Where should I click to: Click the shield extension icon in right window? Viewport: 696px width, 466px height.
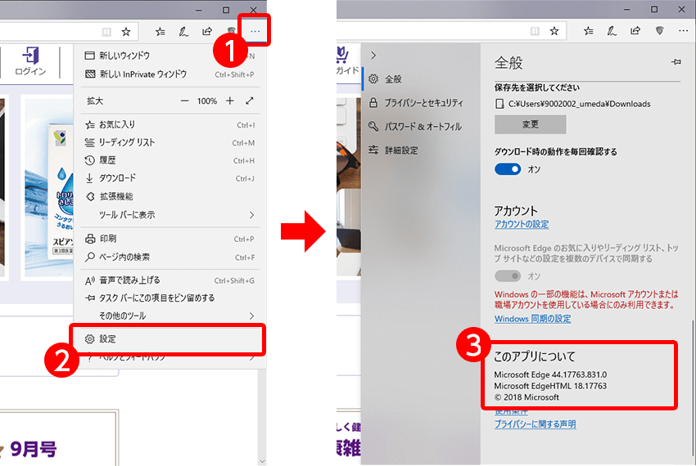click(x=660, y=30)
